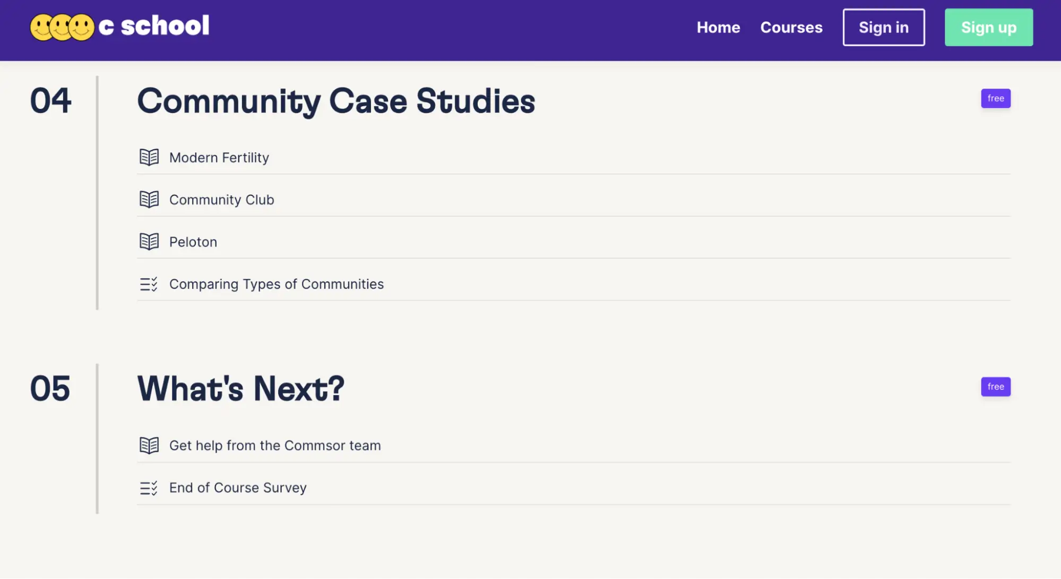Click book icon beside Modern Fertility
Screen dimensions: 1061x579
[149, 157]
